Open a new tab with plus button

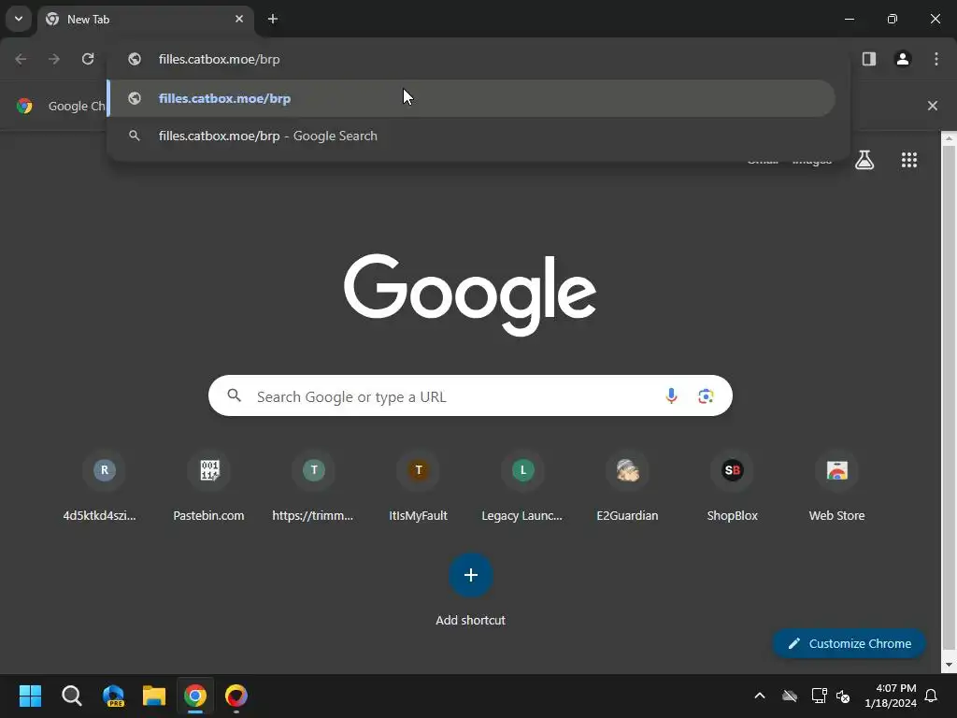[x=273, y=19]
